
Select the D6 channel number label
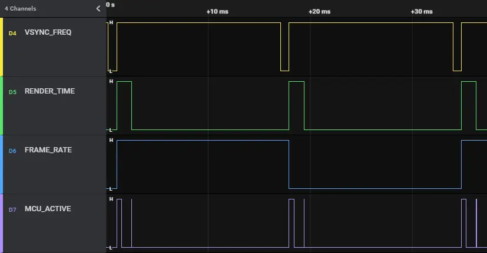coord(12,151)
